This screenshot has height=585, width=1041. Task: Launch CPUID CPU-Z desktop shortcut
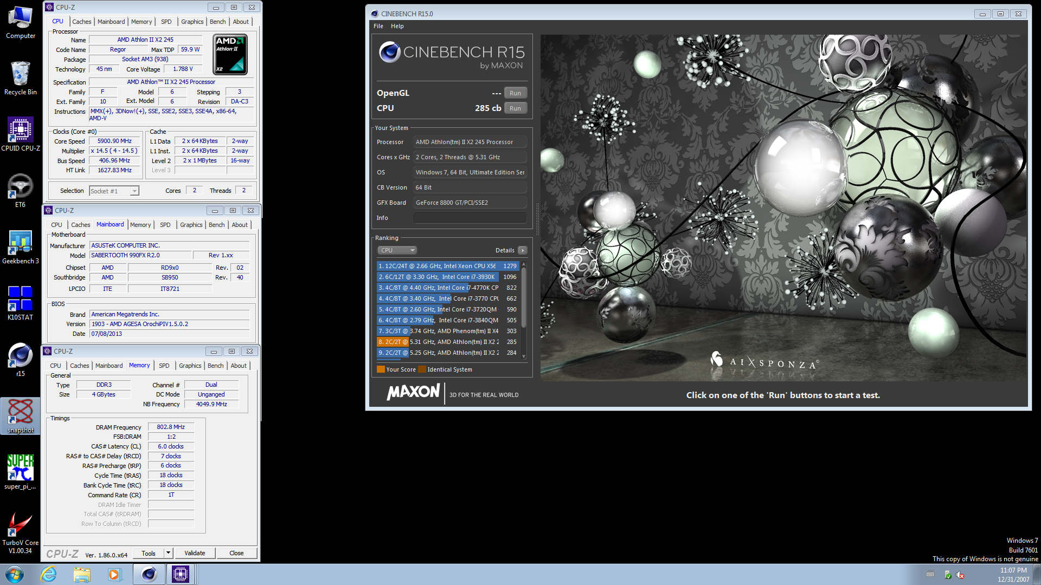coord(21,134)
